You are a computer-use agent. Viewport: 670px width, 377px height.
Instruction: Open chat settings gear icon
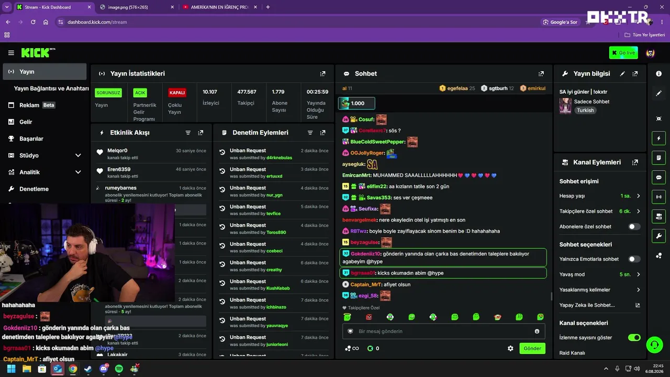tap(510, 348)
